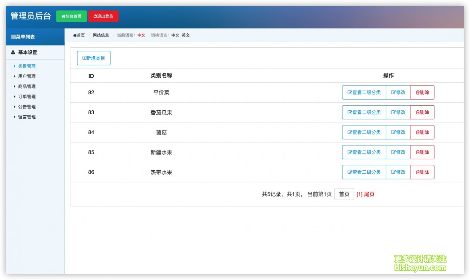Click the 前台首页 green button
This screenshot has height=280, width=470.
coord(72,16)
